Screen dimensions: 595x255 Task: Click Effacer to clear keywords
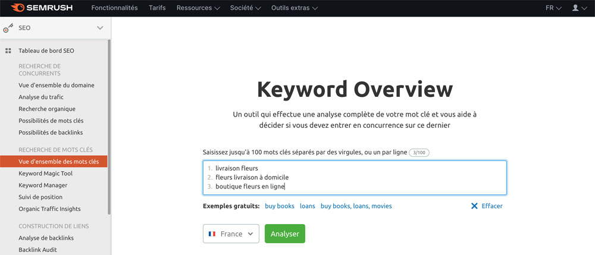click(x=492, y=206)
